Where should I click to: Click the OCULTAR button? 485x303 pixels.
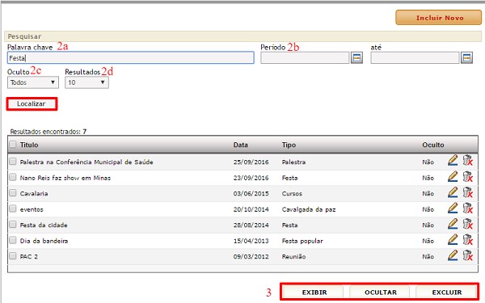coord(381,292)
